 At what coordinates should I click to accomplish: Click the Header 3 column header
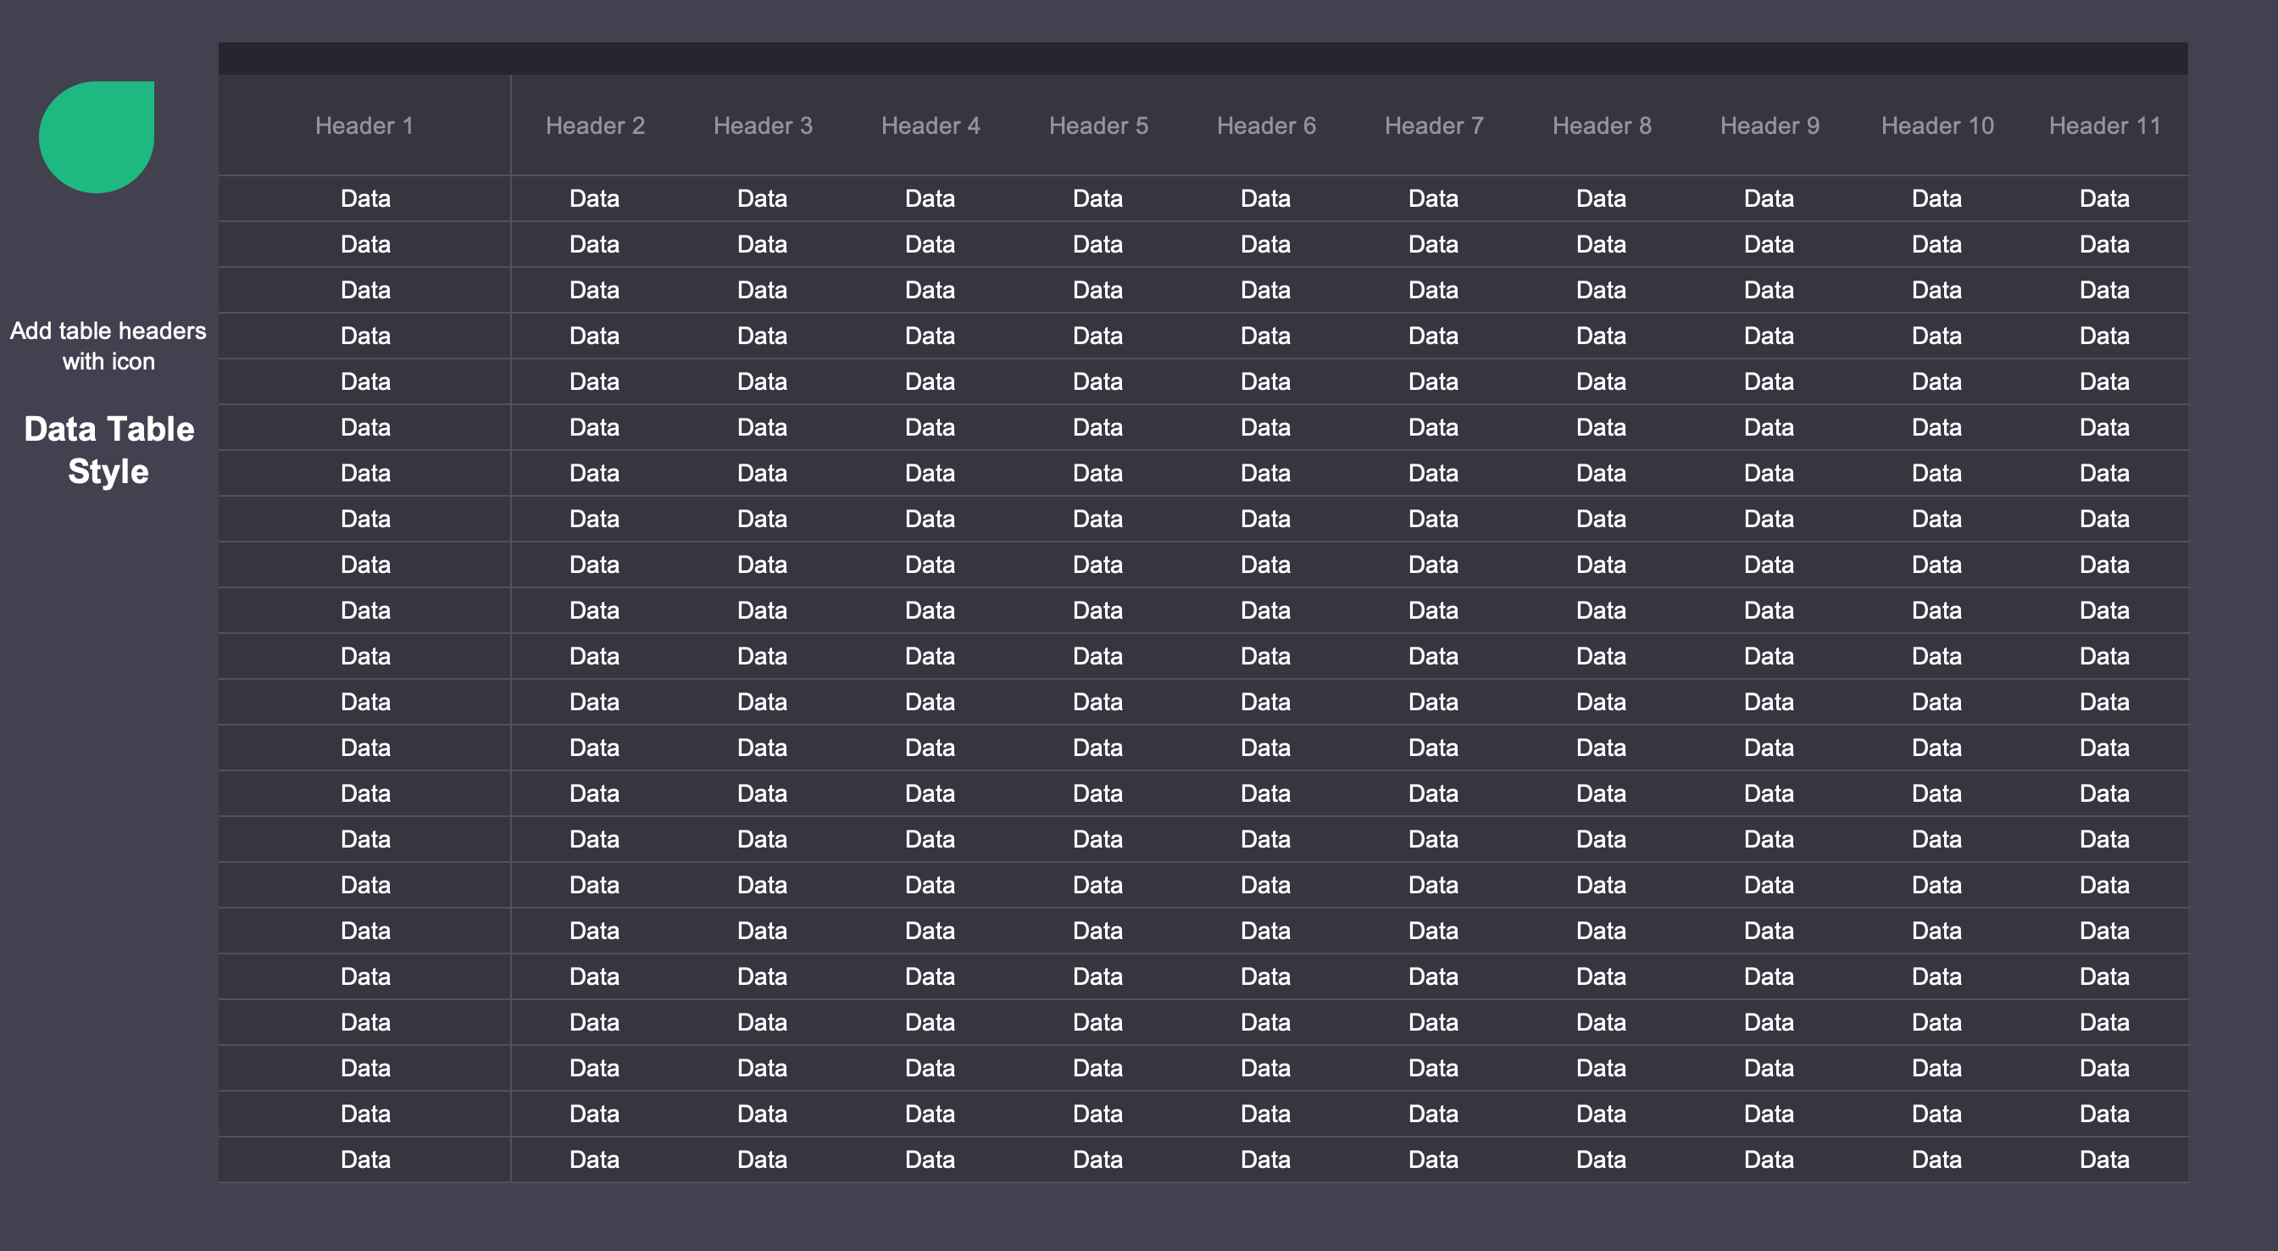(762, 125)
